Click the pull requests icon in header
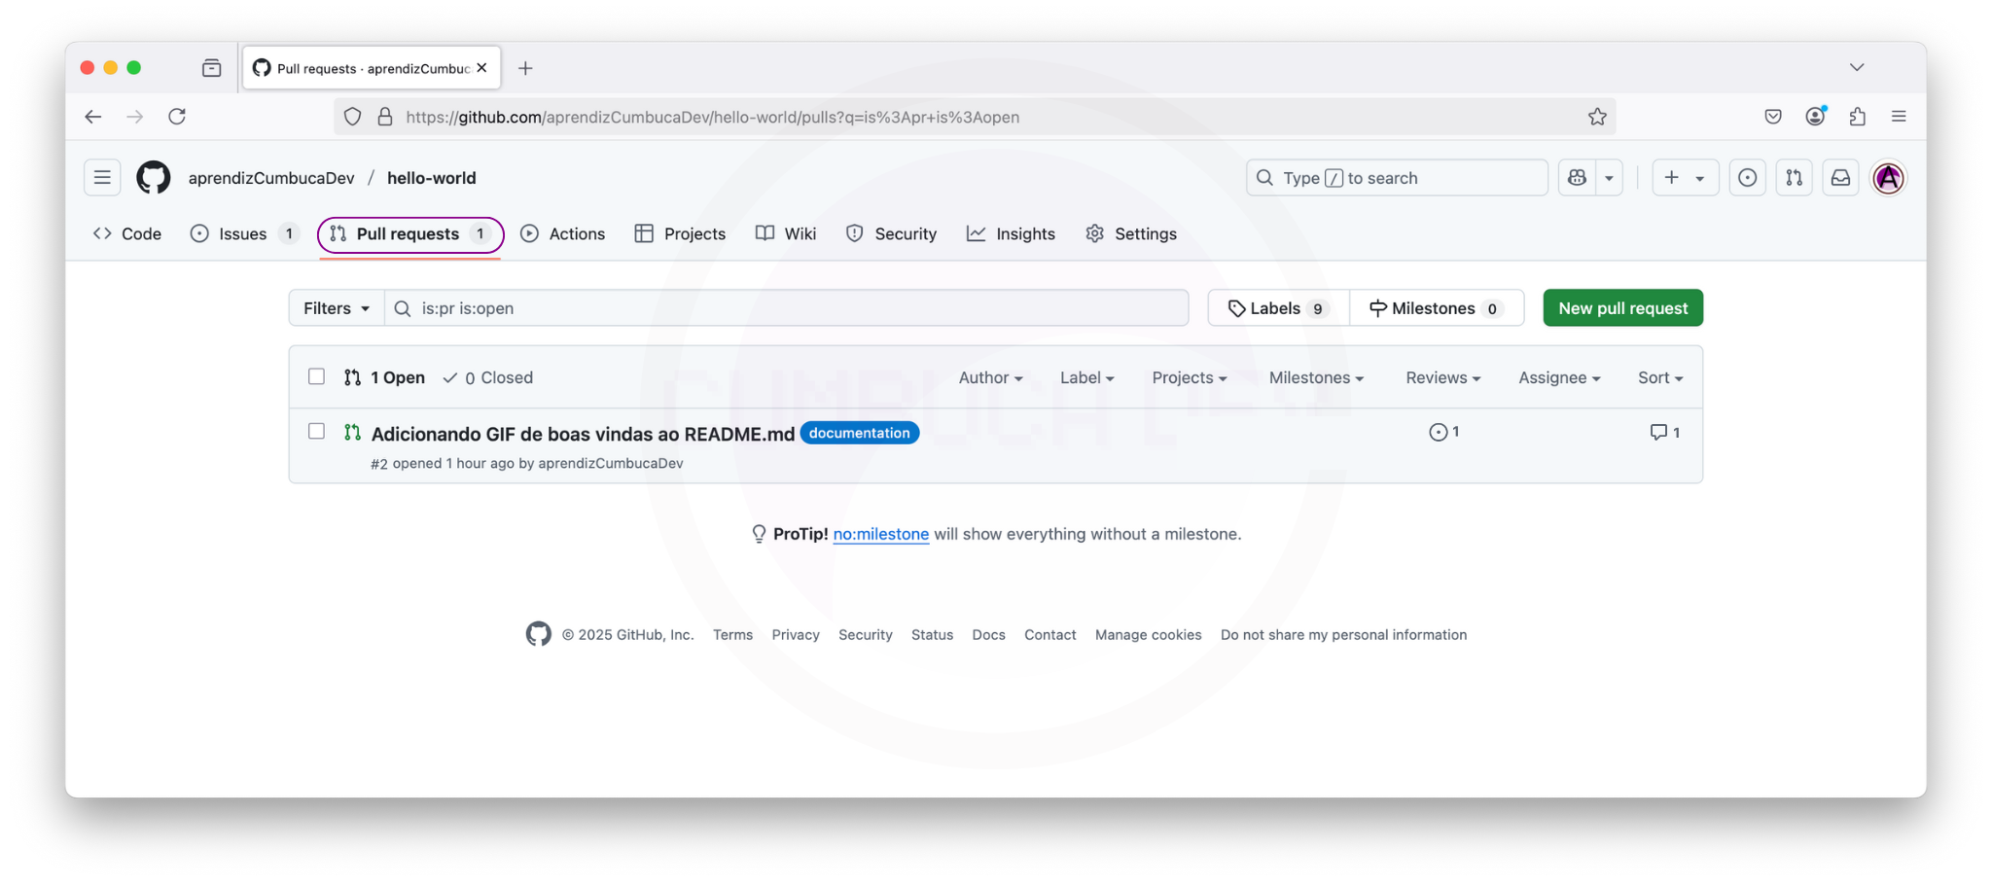Image resolution: width=1992 pixels, height=886 pixels. [x=1794, y=178]
